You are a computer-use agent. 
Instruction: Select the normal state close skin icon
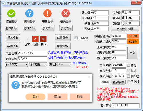(28, 39)
